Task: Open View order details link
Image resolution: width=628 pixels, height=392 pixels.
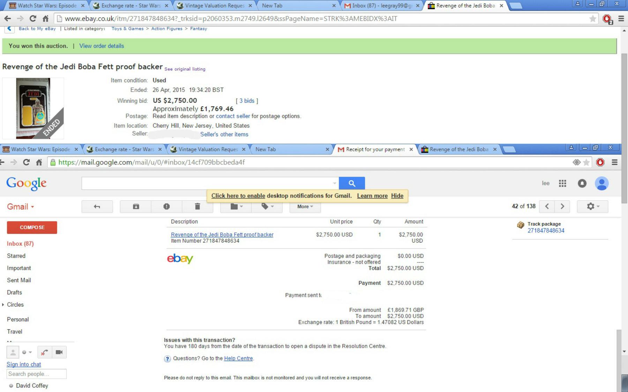Action: [x=102, y=46]
